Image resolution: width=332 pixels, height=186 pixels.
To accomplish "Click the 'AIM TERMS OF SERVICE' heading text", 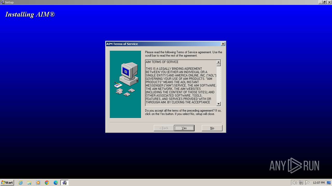I will (162, 62).
